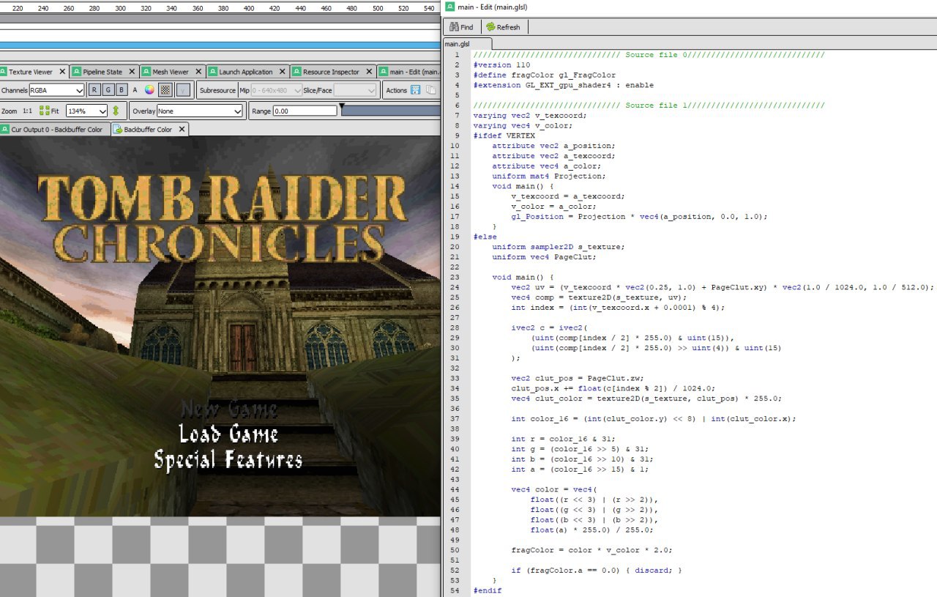
Task: Close the Mesh Viewer tab
Action: click(x=198, y=72)
